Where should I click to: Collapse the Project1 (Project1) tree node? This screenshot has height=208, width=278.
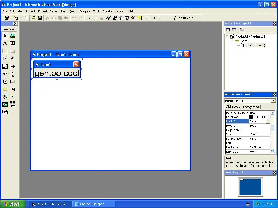point(227,37)
